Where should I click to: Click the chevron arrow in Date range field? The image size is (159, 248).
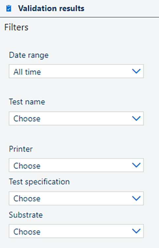[x=136, y=71]
